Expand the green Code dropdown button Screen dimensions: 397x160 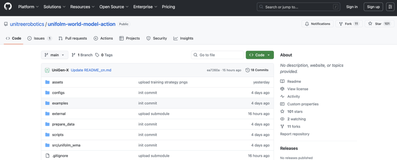click(260, 55)
